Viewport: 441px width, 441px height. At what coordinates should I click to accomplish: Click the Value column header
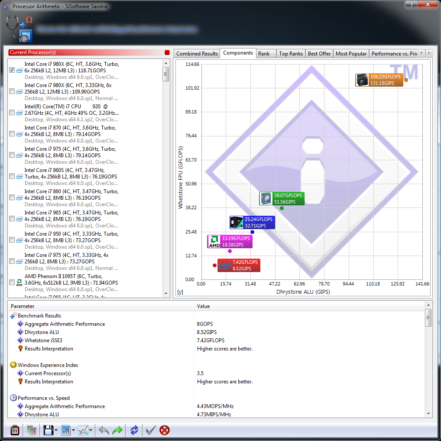[309, 306]
